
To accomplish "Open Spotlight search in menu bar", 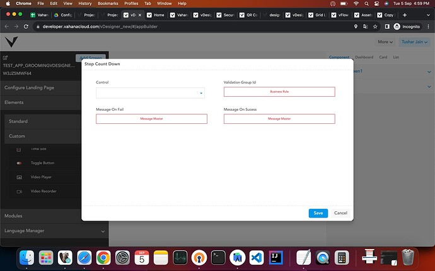I will (x=366, y=4).
